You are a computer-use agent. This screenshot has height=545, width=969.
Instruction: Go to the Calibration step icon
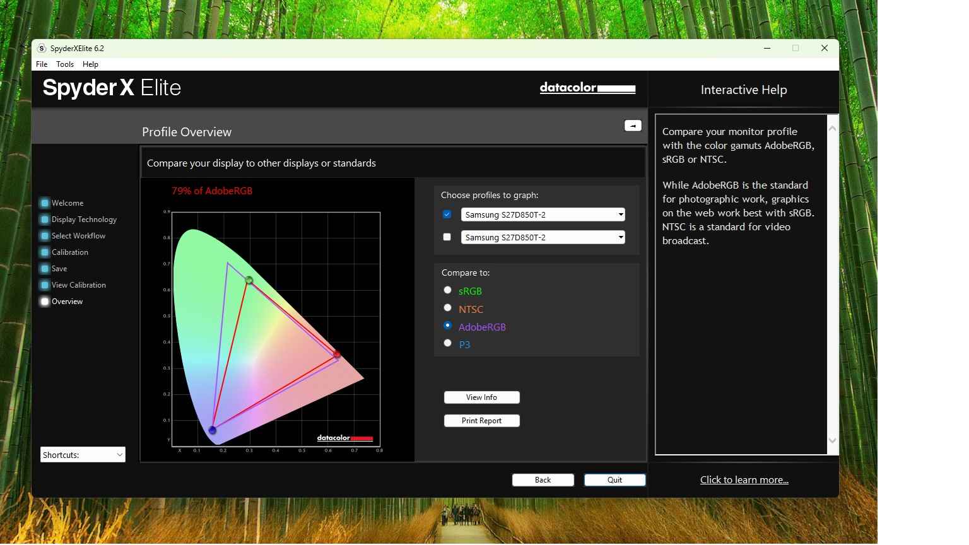[x=45, y=252]
